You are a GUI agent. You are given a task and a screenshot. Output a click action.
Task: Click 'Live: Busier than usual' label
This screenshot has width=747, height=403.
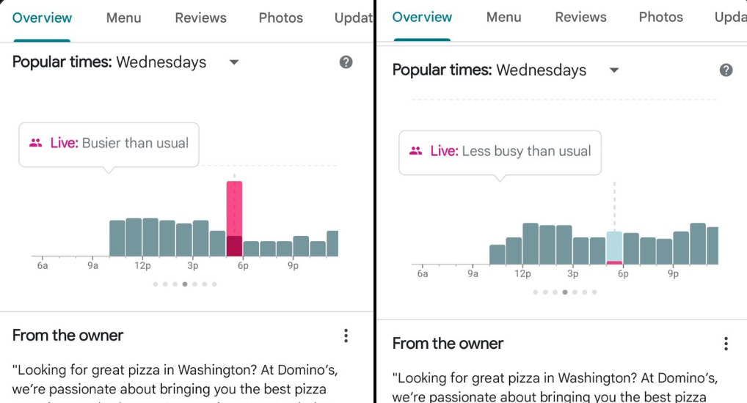120,144
